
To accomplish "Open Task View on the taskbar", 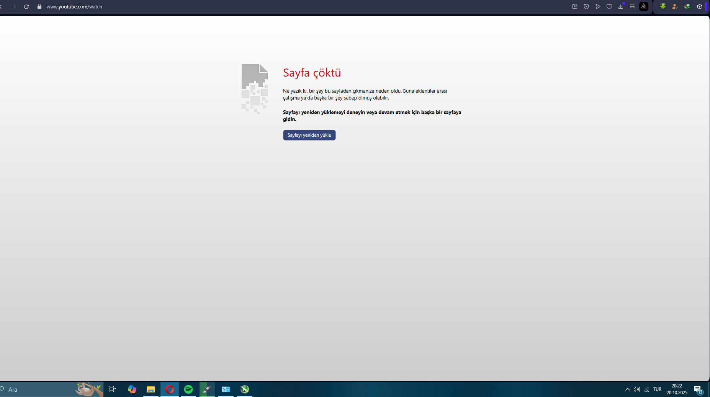I will (113, 389).
